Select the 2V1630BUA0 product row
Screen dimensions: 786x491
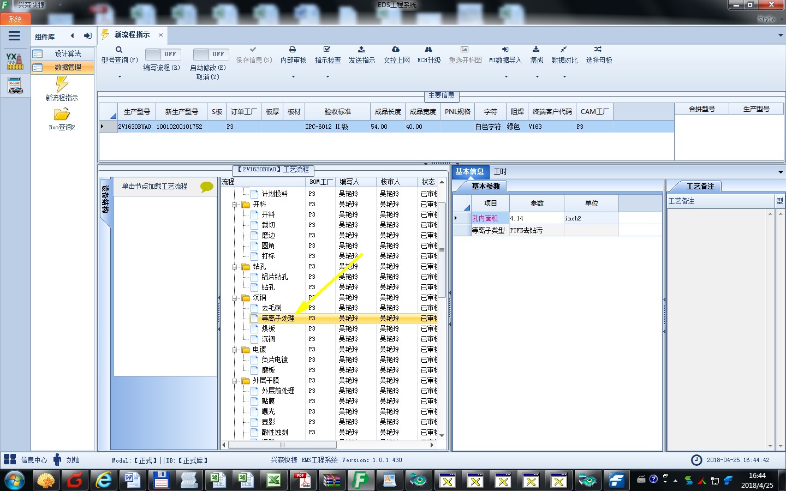(x=386, y=127)
